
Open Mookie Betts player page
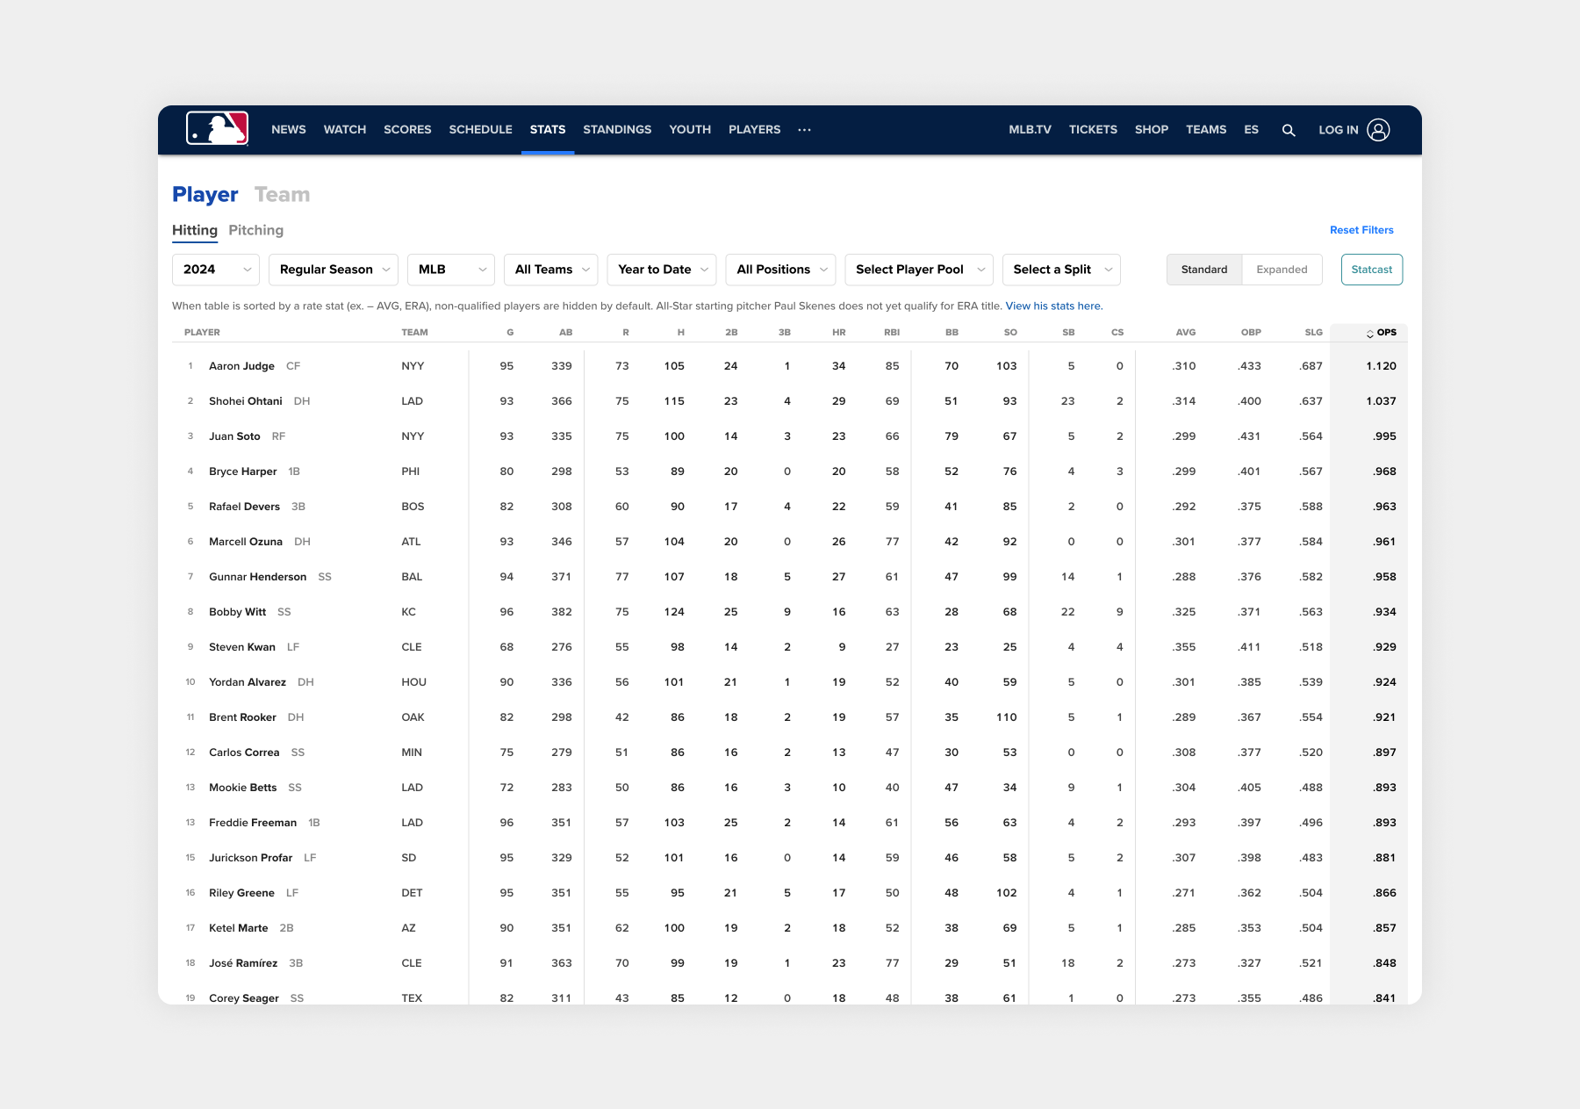pyautogui.click(x=243, y=788)
